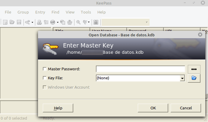The image size is (208, 122).
Task: Open the Tools menu
Action: [86, 12]
